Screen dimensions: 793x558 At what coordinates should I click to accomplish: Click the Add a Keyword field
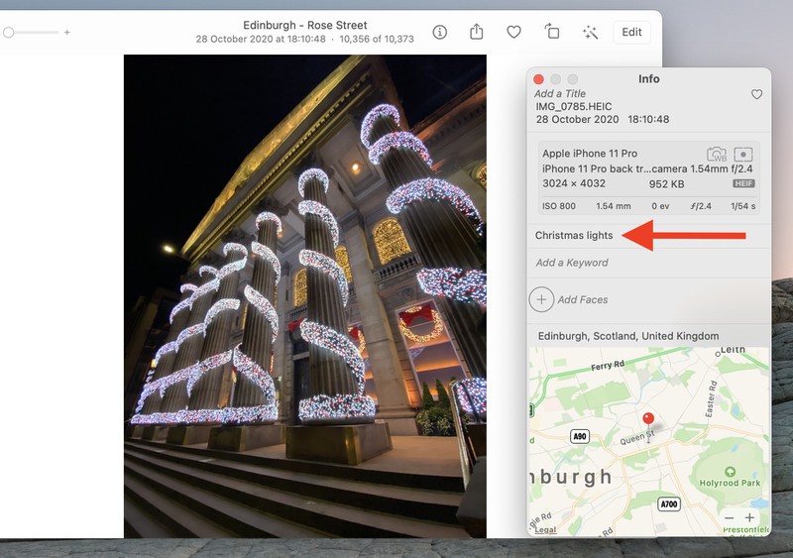coord(572,263)
